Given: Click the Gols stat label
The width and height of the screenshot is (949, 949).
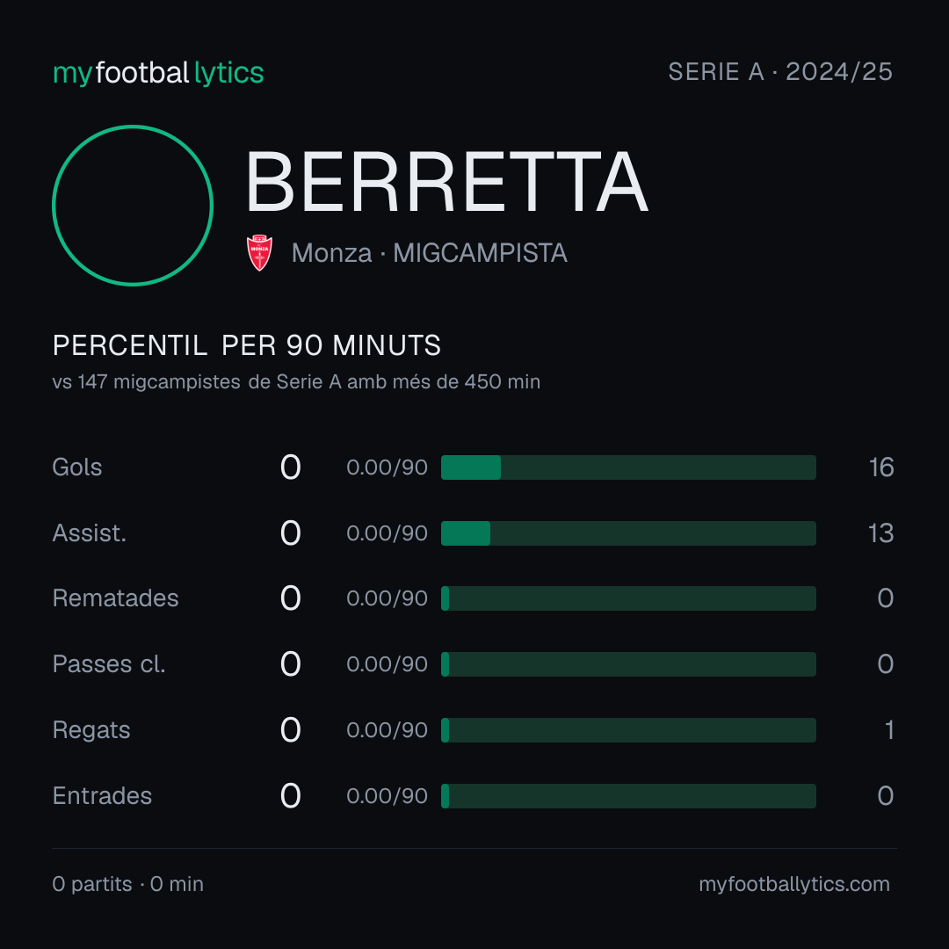Looking at the screenshot, I should click(76, 467).
